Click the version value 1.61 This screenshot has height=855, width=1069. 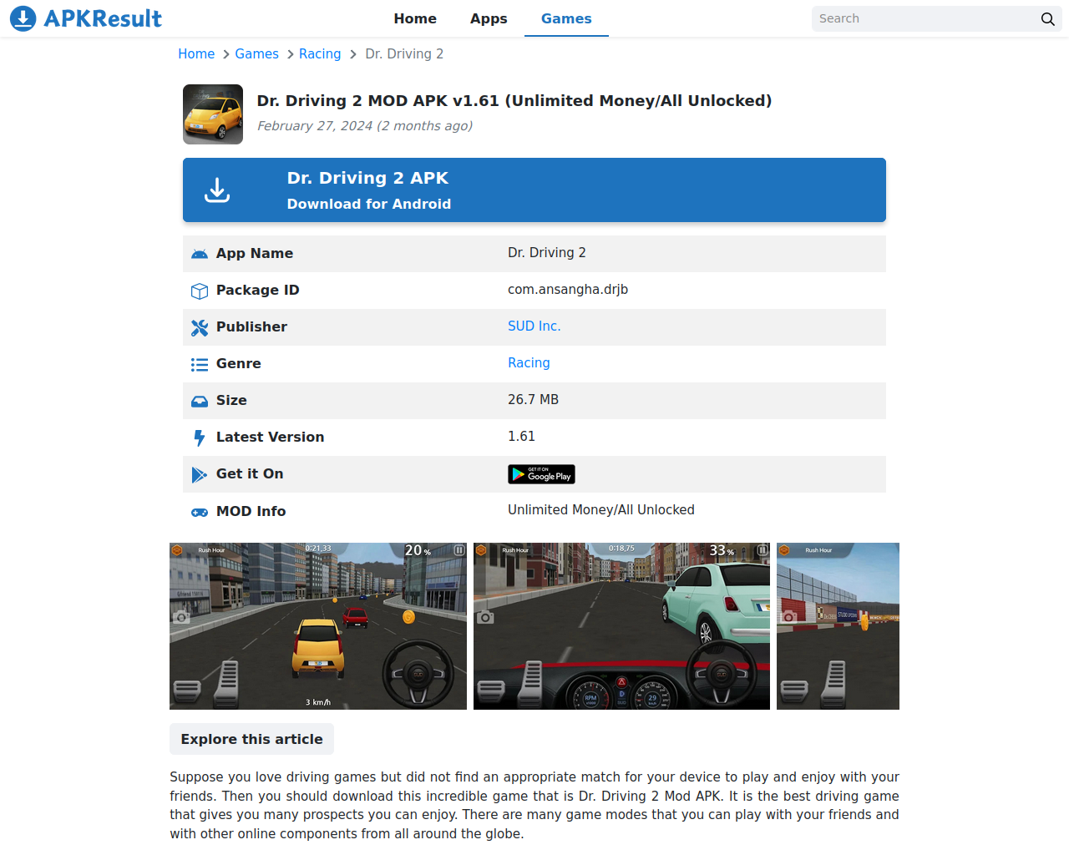pyautogui.click(x=521, y=437)
